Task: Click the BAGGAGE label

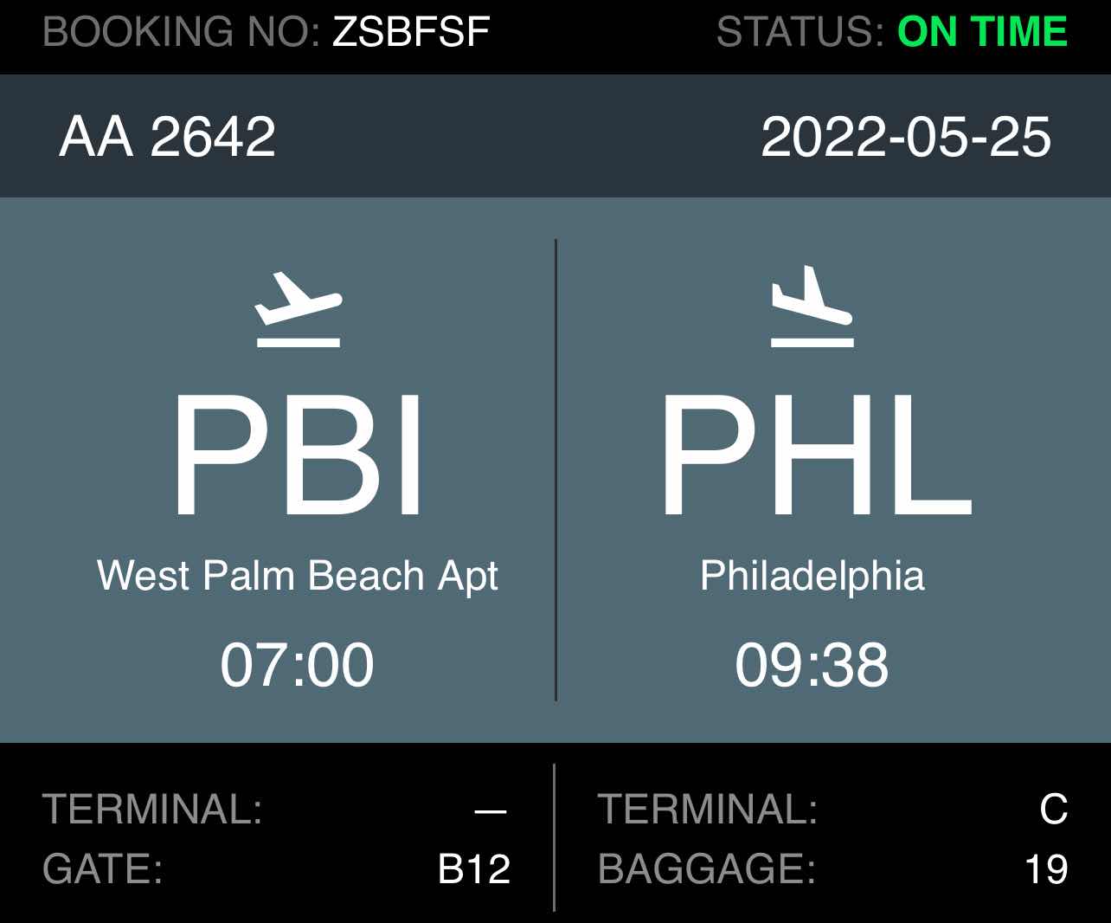Action: tap(707, 869)
